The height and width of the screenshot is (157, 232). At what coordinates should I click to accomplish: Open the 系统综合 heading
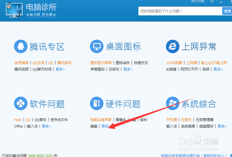tap(199, 104)
